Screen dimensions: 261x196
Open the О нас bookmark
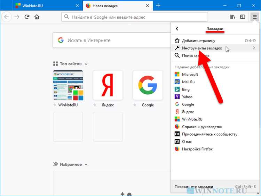[x=215, y=142]
